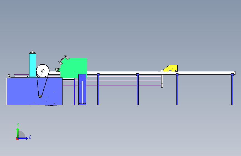241x156 pixels.
Task: Select the lower magenta guide rod
Action: (x=112, y=85)
